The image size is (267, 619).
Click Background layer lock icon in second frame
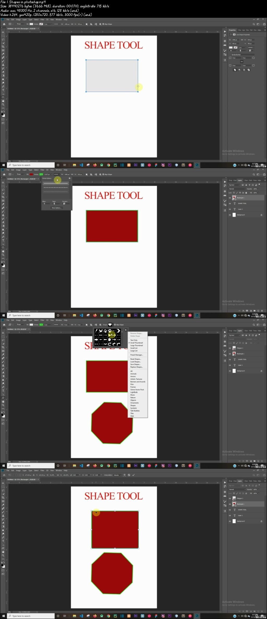click(261, 215)
